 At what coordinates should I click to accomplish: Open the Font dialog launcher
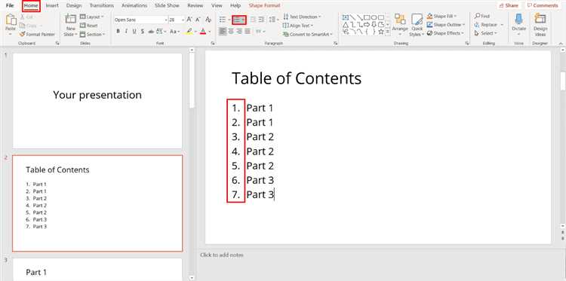pyautogui.click(x=212, y=43)
